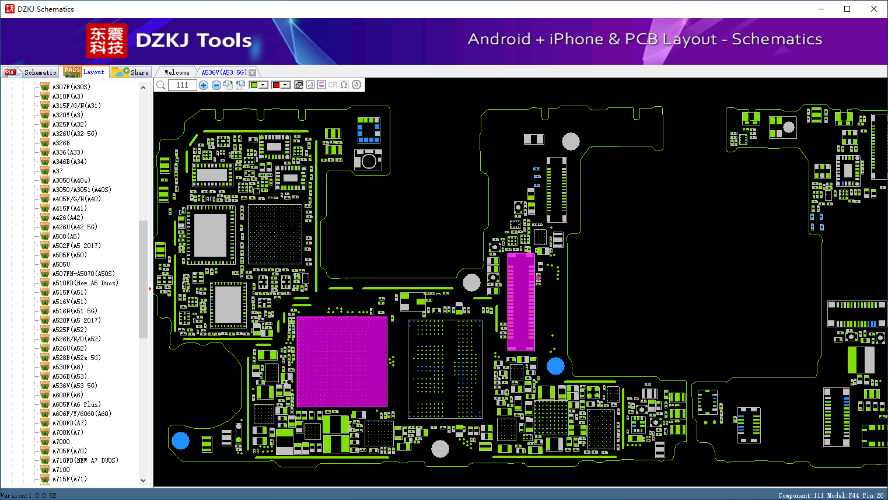Select the A505U model entry
Screen dimensions: 888x500
coord(61,264)
